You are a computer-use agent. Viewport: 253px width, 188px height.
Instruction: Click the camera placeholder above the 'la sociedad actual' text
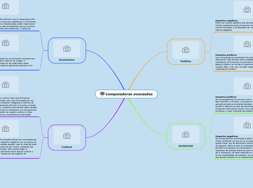click(5, 128)
